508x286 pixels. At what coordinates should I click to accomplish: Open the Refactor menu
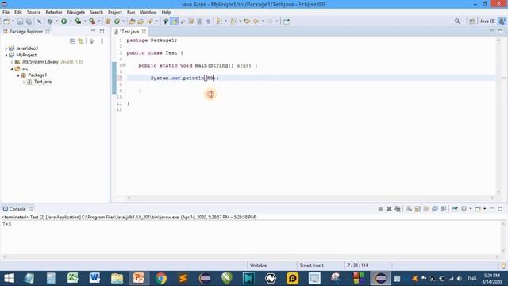point(54,12)
